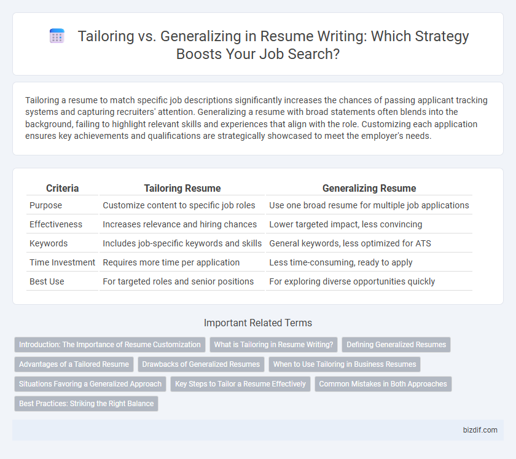Click the article title heading
The image size is (516, 459).
point(273,45)
